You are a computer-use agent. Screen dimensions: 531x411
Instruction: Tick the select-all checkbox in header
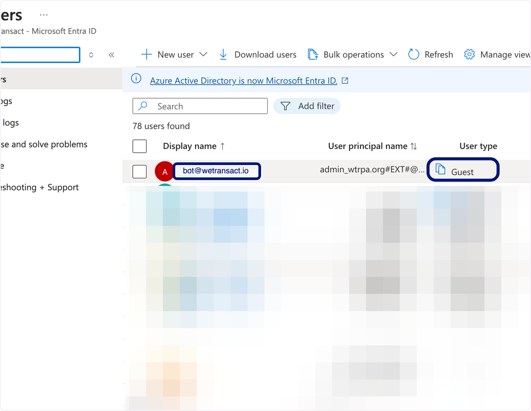click(139, 146)
